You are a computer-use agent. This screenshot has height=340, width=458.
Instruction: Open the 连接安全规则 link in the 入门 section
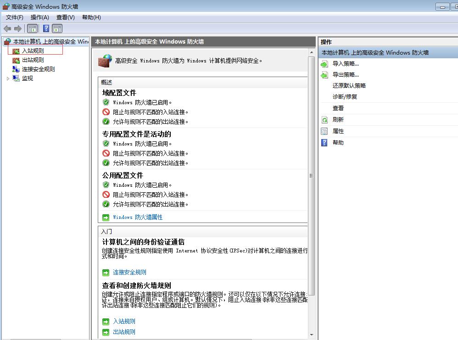click(x=130, y=272)
